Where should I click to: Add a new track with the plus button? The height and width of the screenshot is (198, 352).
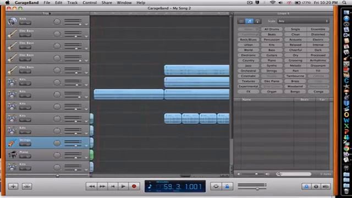tap(13, 186)
